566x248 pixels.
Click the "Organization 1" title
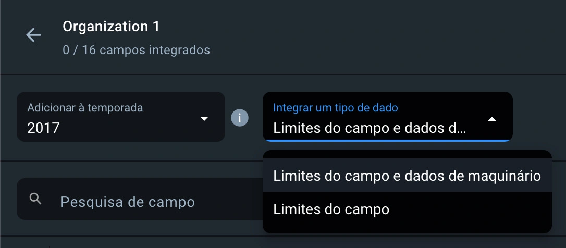111,26
